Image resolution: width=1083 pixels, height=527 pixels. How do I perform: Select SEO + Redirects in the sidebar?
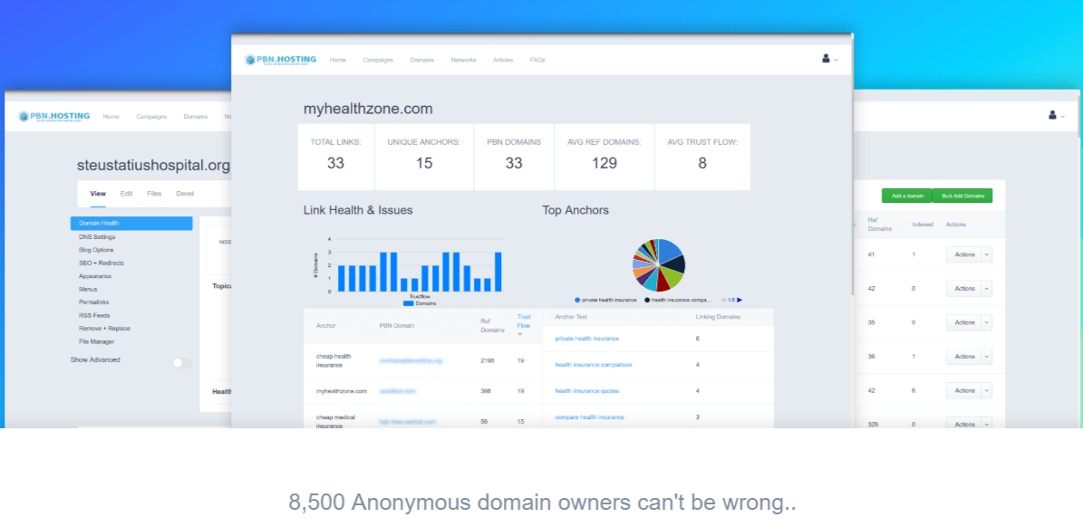click(101, 263)
